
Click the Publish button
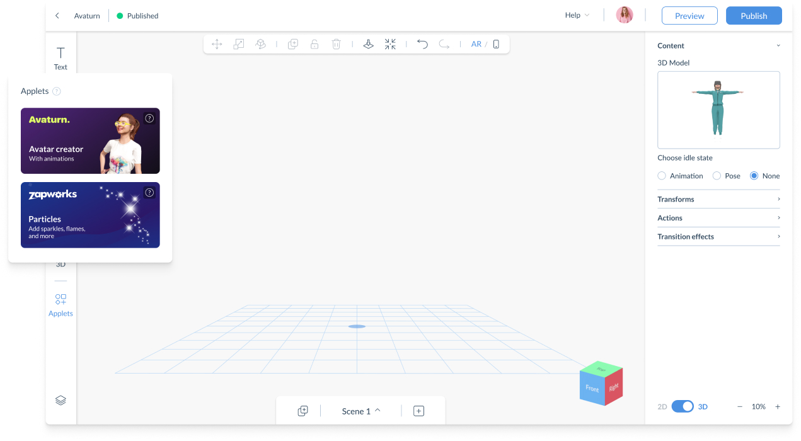tap(754, 15)
